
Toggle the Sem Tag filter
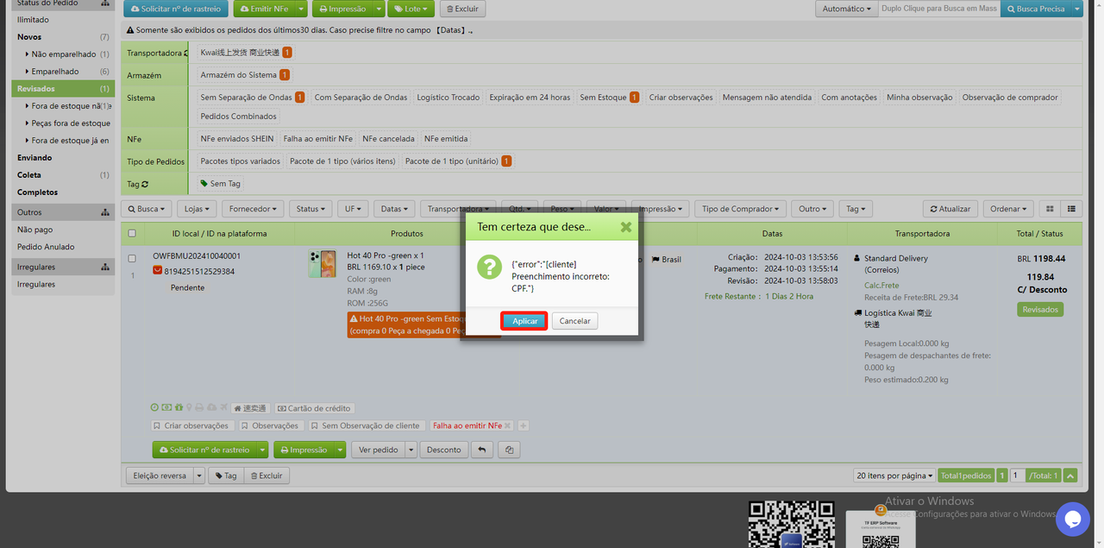tap(222, 183)
